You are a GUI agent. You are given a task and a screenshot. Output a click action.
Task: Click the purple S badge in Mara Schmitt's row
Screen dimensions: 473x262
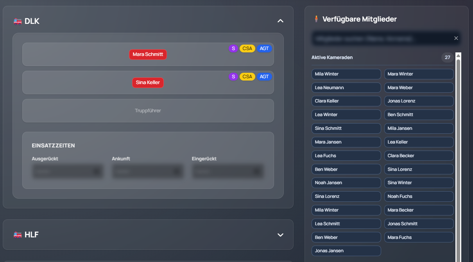click(233, 48)
